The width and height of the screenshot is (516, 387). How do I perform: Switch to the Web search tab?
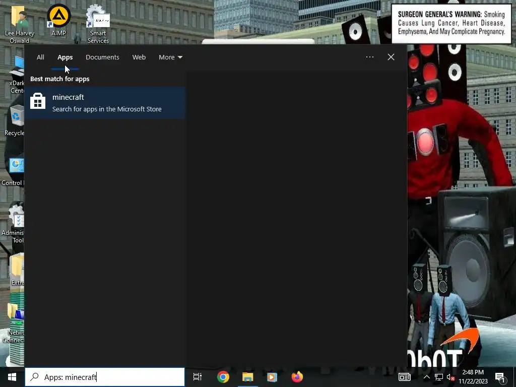pos(139,57)
